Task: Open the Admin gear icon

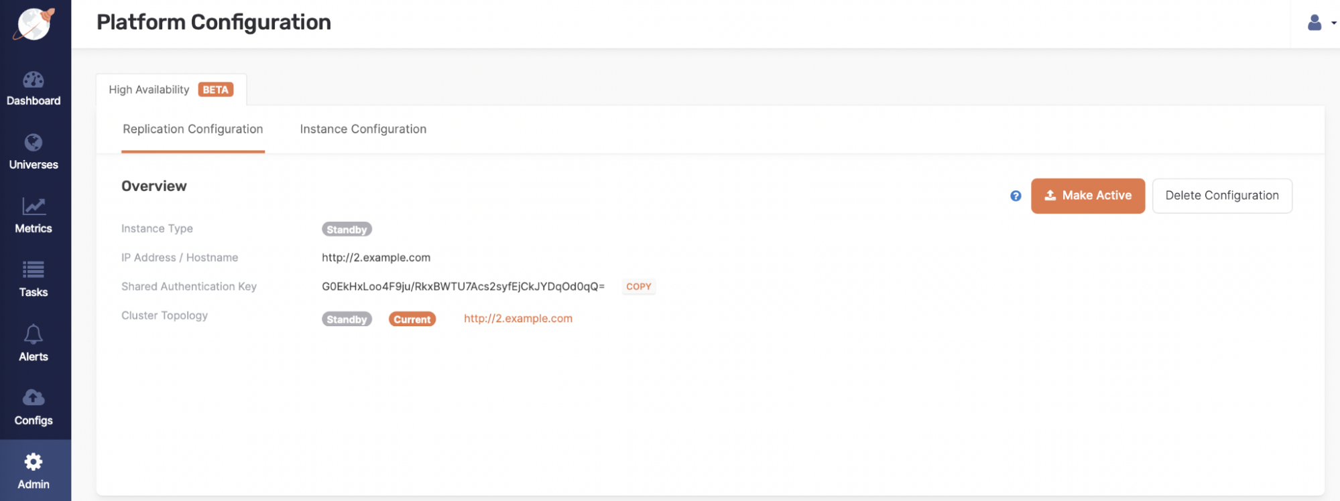Action: click(x=34, y=461)
